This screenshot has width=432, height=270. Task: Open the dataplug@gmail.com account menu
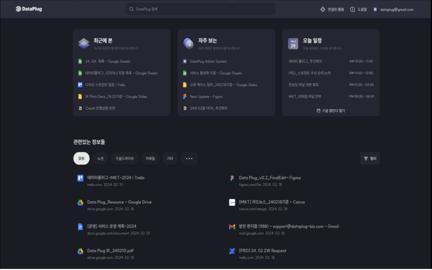click(x=393, y=9)
